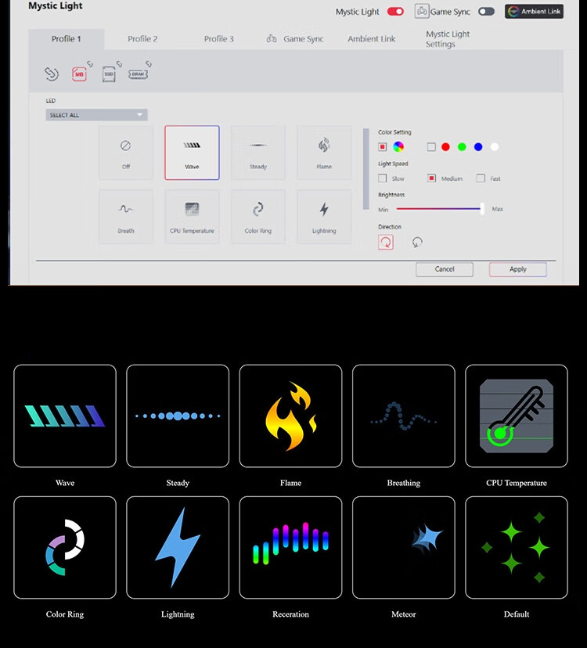Choose the Wave lighting effect tile
The image size is (587, 648).
point(192,153)
